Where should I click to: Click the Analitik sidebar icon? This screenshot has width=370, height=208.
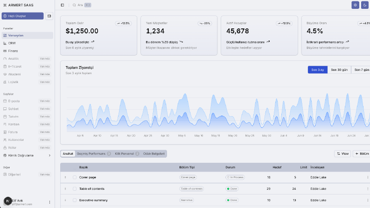(x=5, y=59)
